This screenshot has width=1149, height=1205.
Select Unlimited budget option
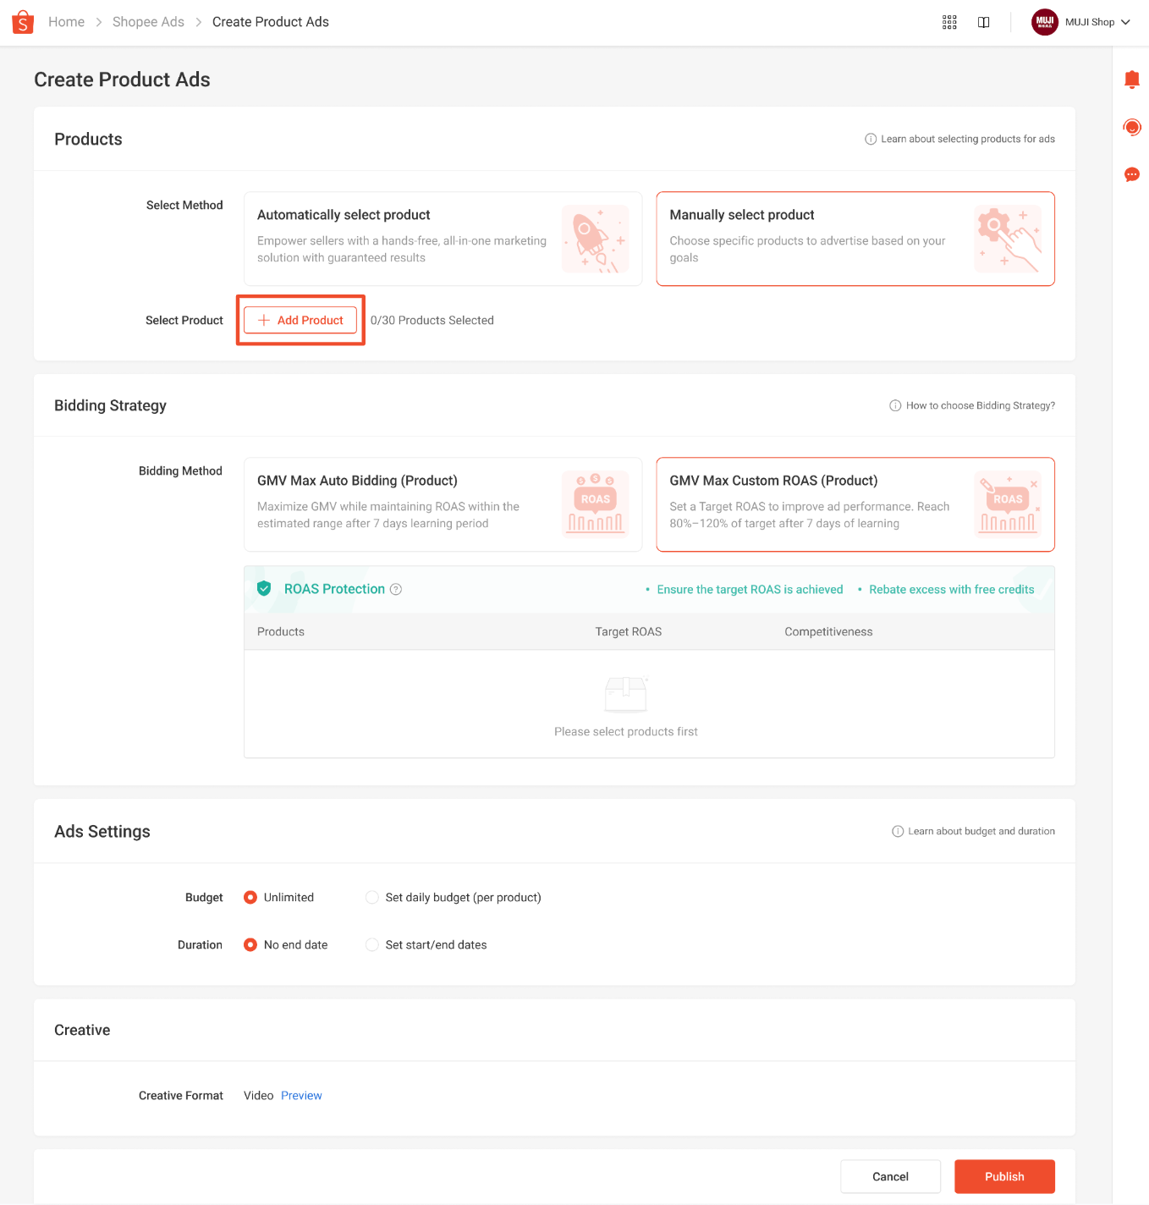click(x=250, y=897)
